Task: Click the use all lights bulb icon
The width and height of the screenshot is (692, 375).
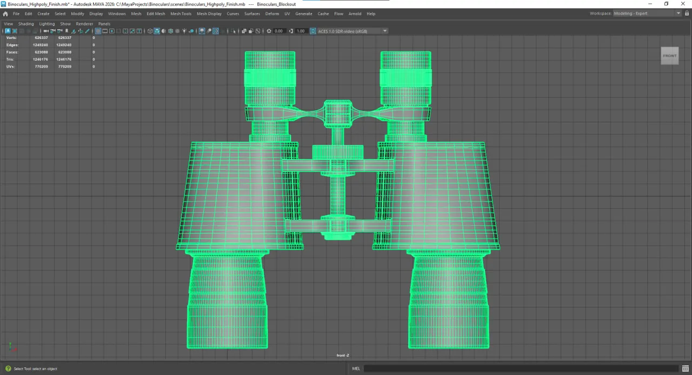Action: (x=184, y=31)
